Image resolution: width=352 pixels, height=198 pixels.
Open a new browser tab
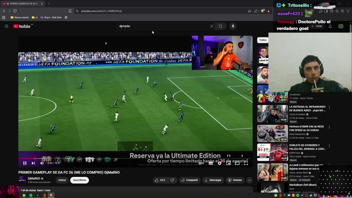[49, 4]
